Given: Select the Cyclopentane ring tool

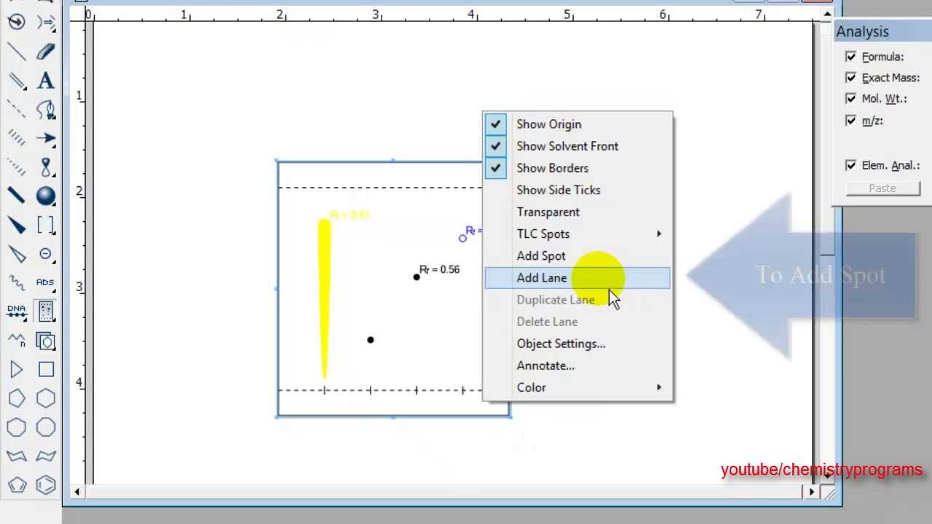Looking at the screenshot, I should click(x=16, y=399).
